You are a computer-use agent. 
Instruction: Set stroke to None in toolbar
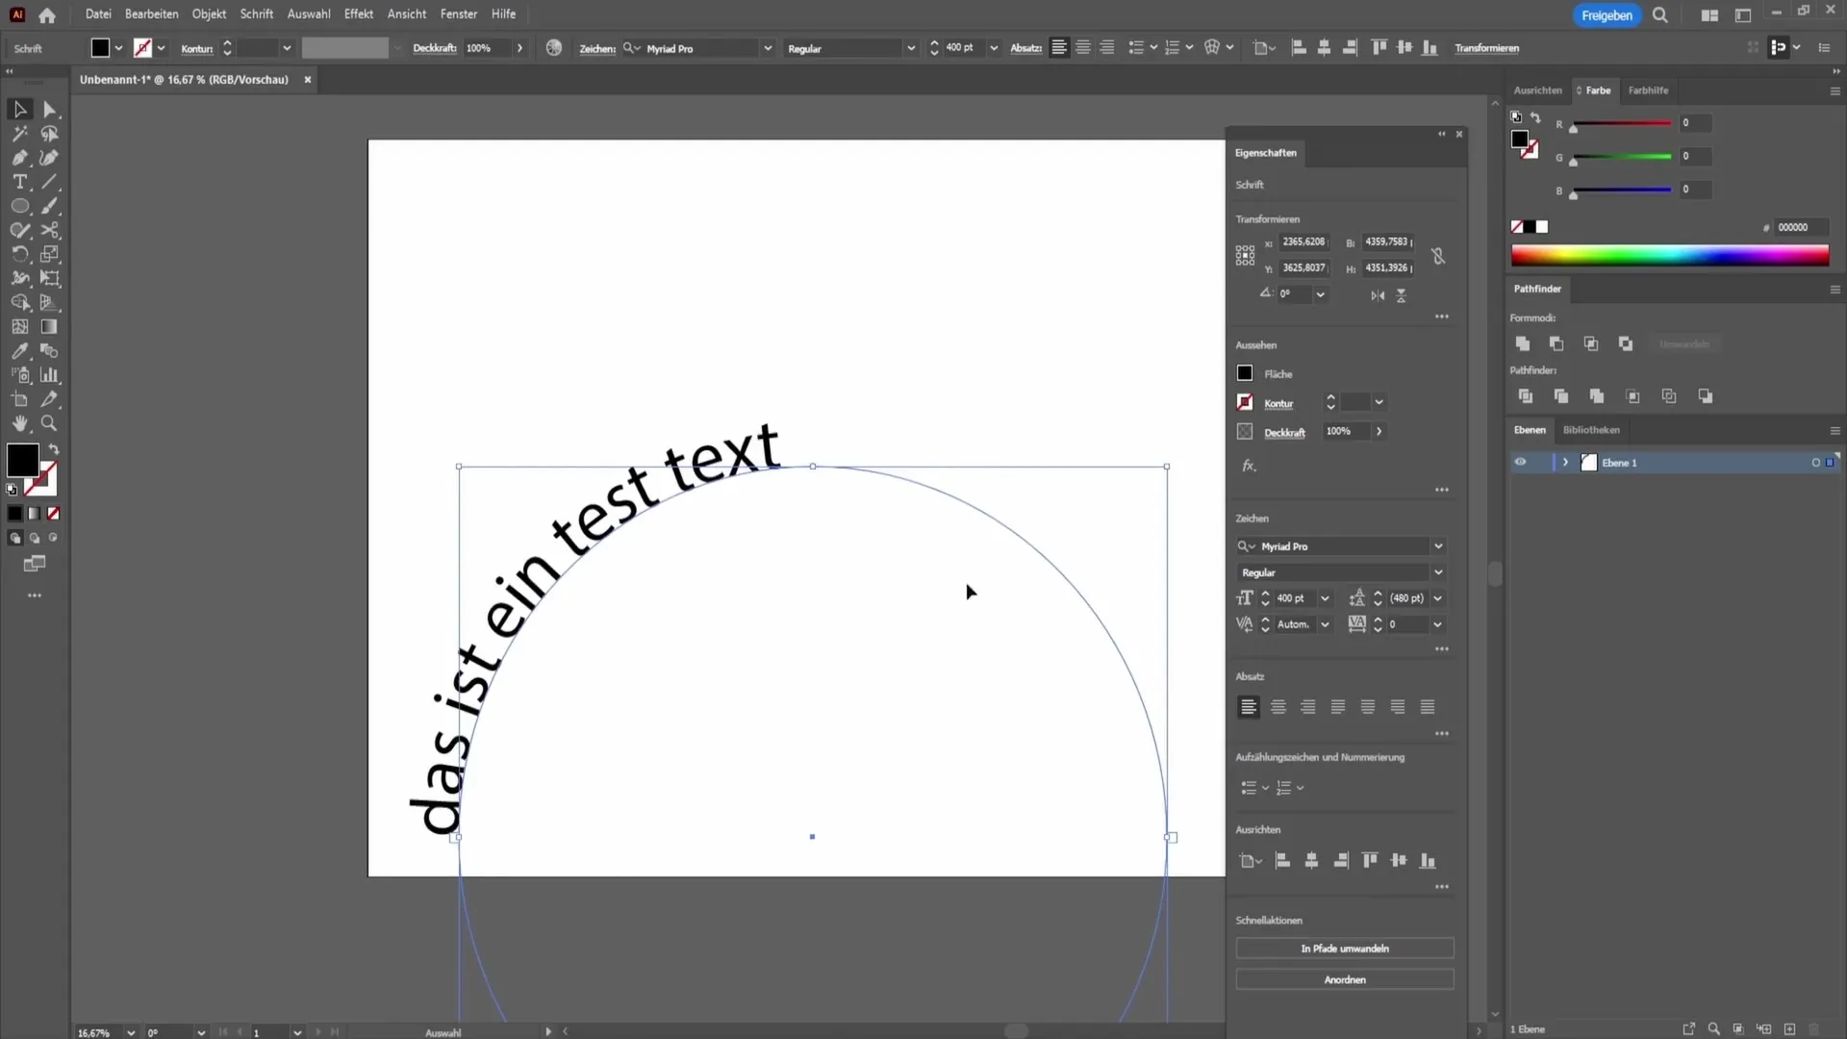coord(54,514)
